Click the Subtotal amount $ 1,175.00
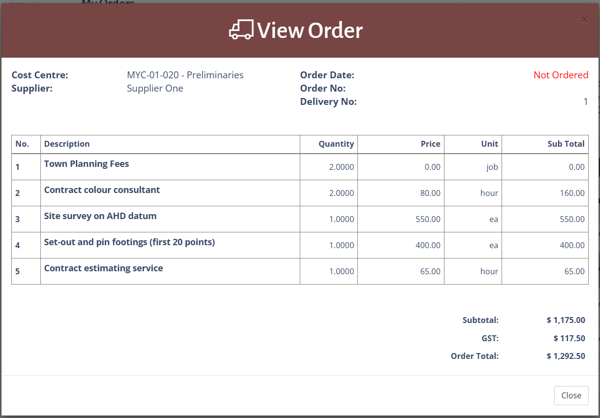This screenshot has width=600, height=418. click(x=566, y=320)
